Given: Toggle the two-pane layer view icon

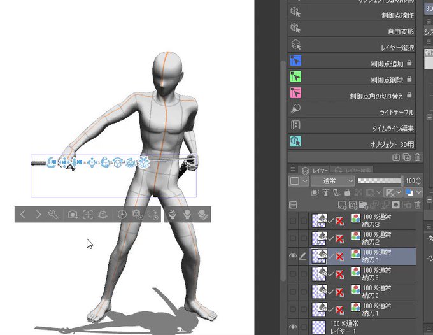Looking at the screenshot, I should [293, 205].
